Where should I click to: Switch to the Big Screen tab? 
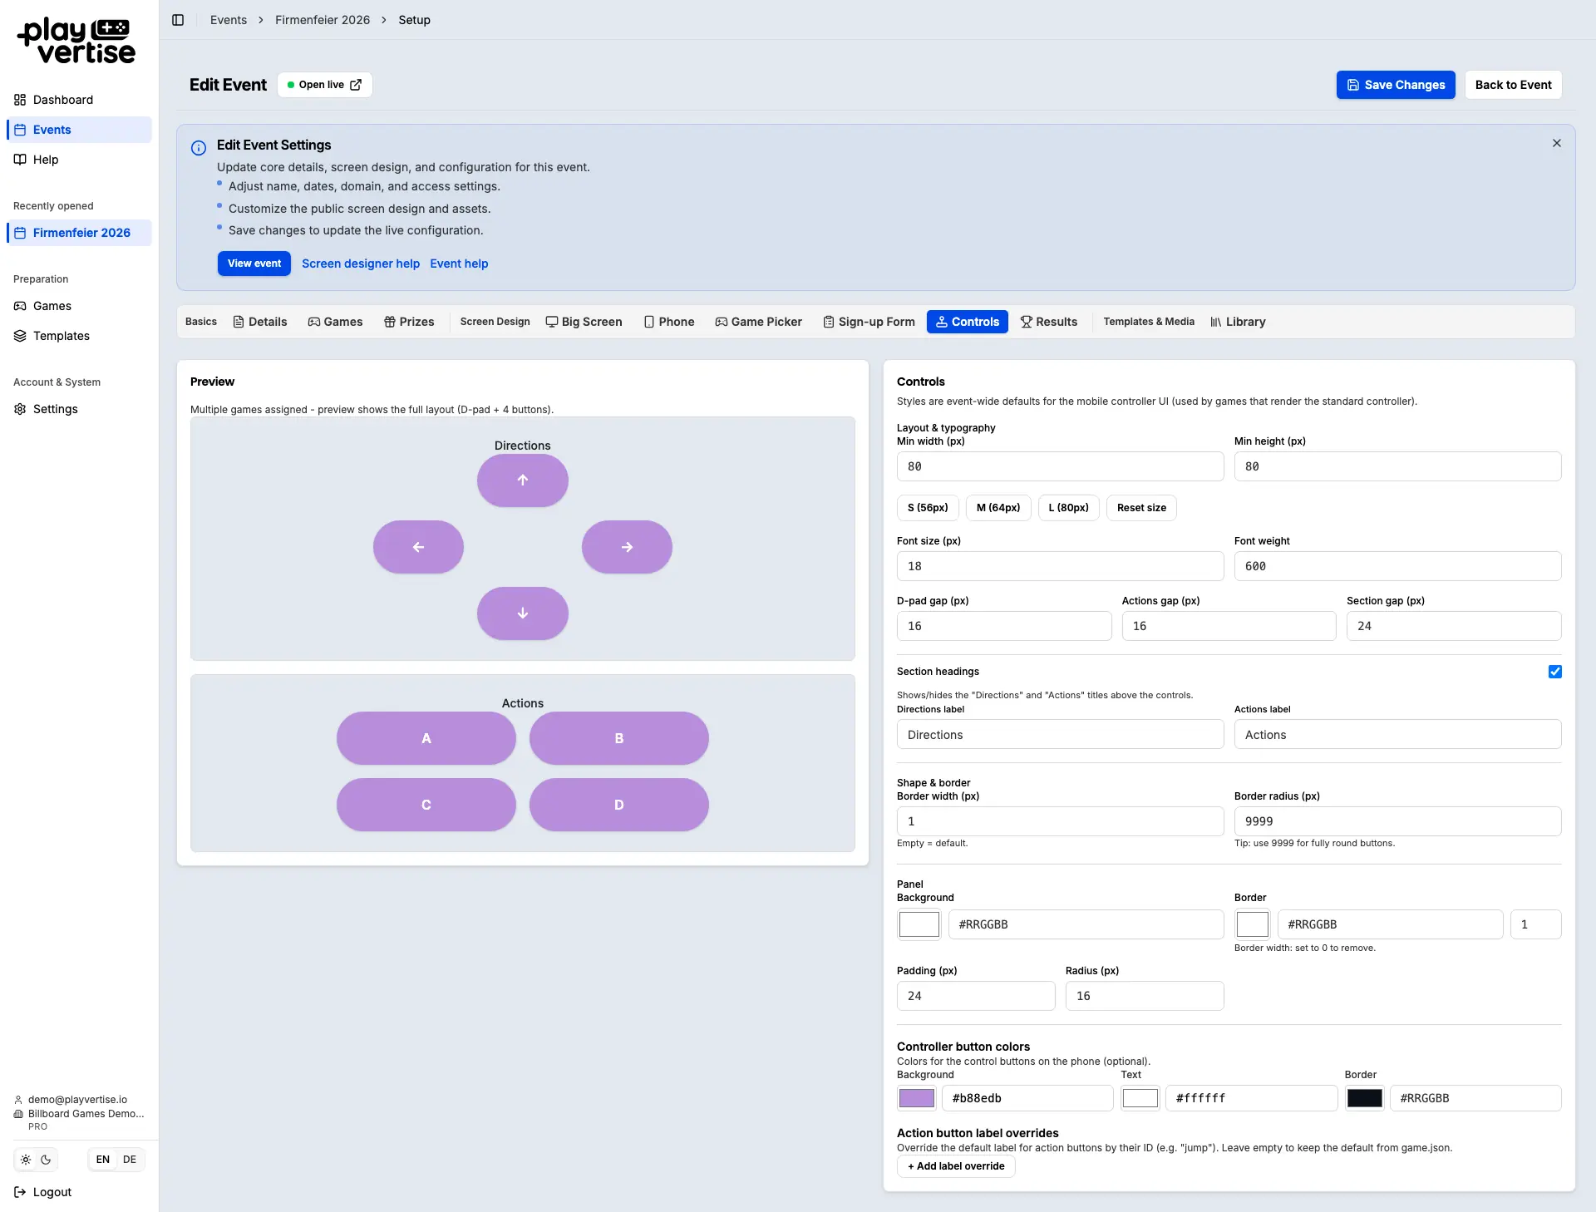click(x=584, y=322)
